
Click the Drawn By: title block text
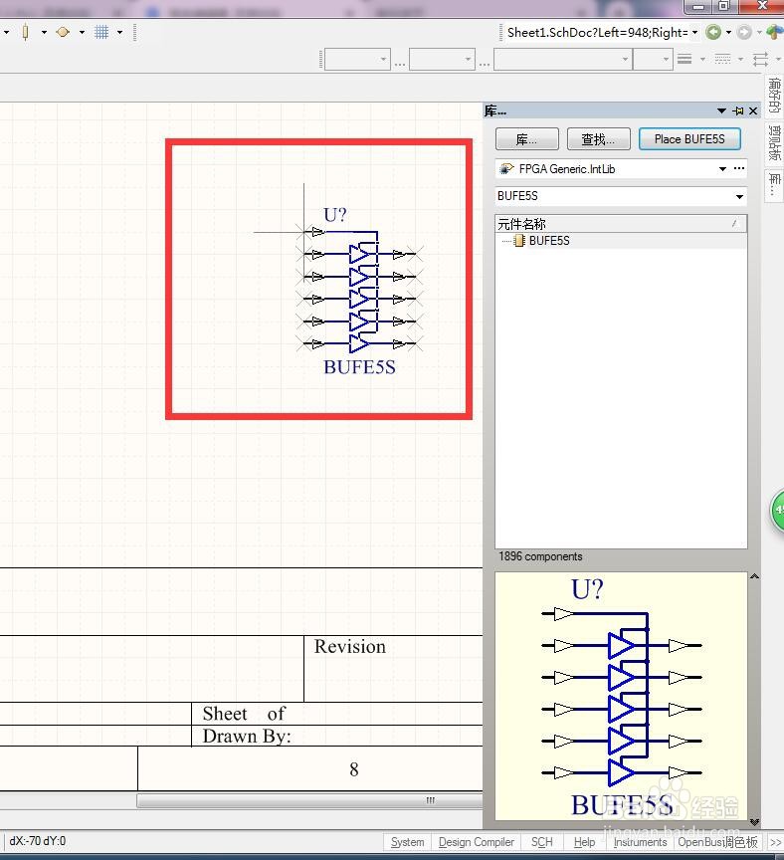click(247, 736)
